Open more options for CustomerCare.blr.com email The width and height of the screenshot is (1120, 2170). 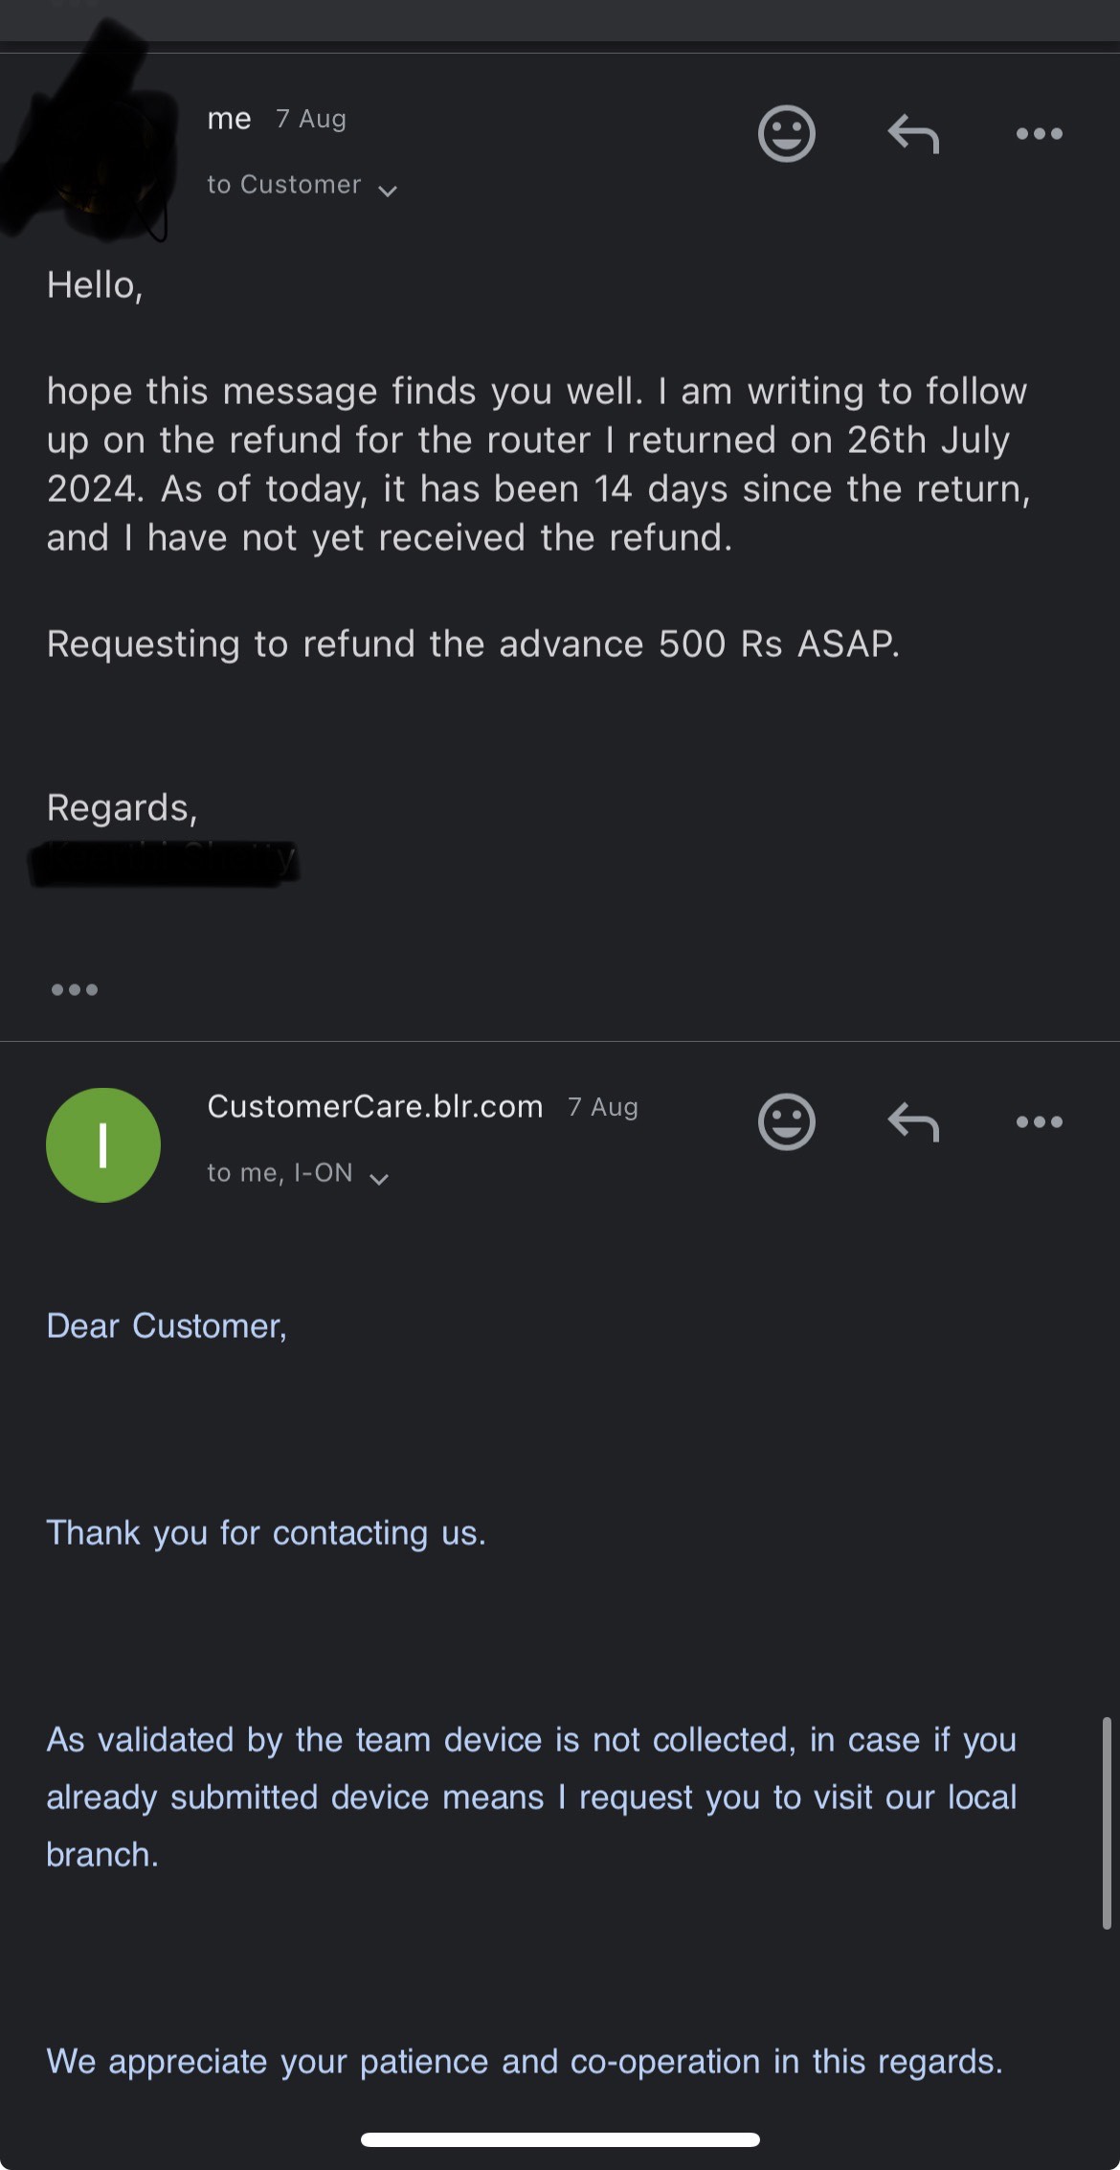click(x=1039, y=1121)
